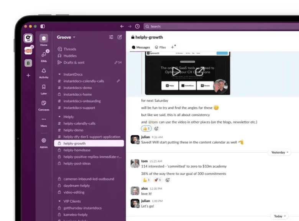299x221 pixels.
Task: Go forward with the right arrow
Action: [130, 26]
